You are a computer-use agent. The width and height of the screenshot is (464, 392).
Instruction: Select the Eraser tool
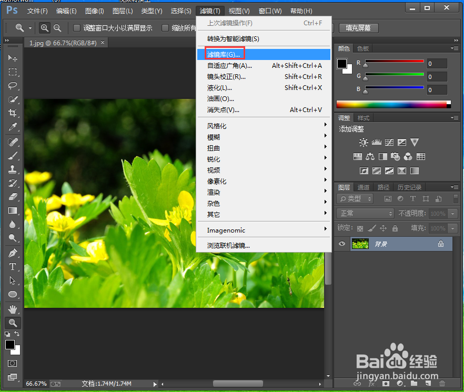click(x=13, y=197)
